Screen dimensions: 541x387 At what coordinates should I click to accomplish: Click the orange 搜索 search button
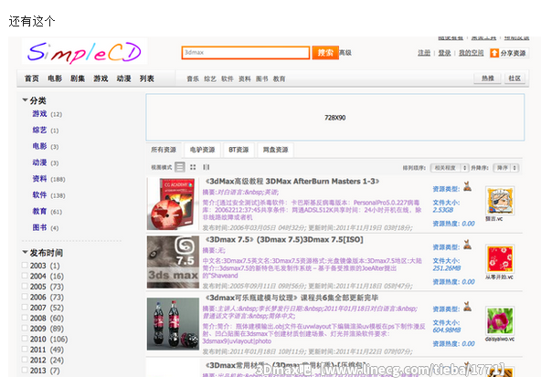[325, 53]
